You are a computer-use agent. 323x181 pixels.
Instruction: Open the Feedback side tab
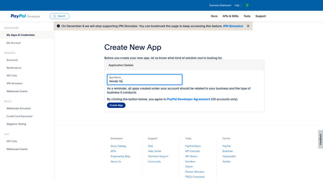pyautogui.click(x=320, y=139)
